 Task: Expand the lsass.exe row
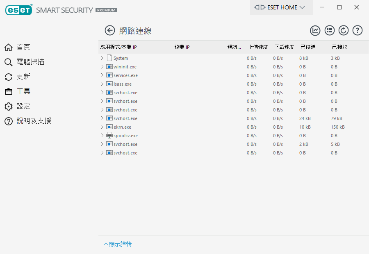pos(102,84)
